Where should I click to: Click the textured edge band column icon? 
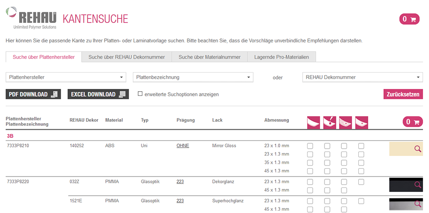[345, 122]
